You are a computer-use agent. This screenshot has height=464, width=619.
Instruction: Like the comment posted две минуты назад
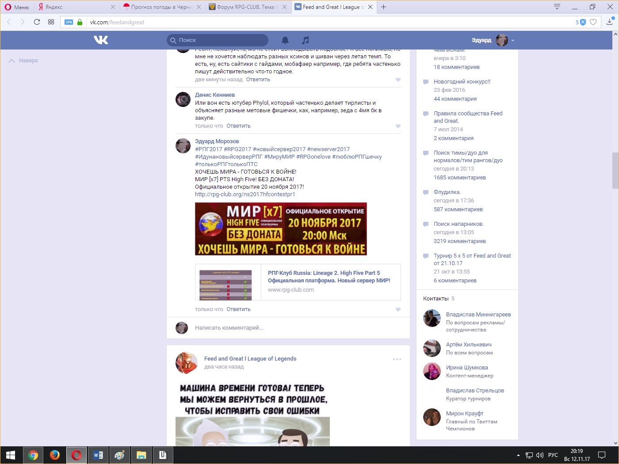coord(398,80)
